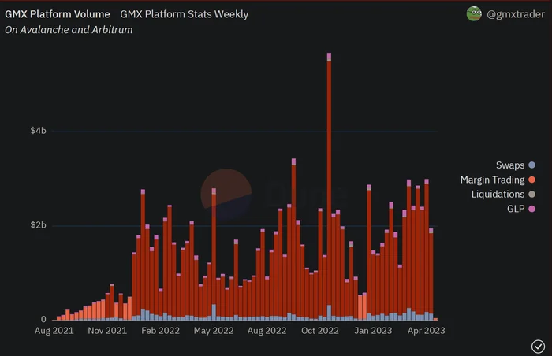Select the Liquidations legend label

click(x=498, y=195)
